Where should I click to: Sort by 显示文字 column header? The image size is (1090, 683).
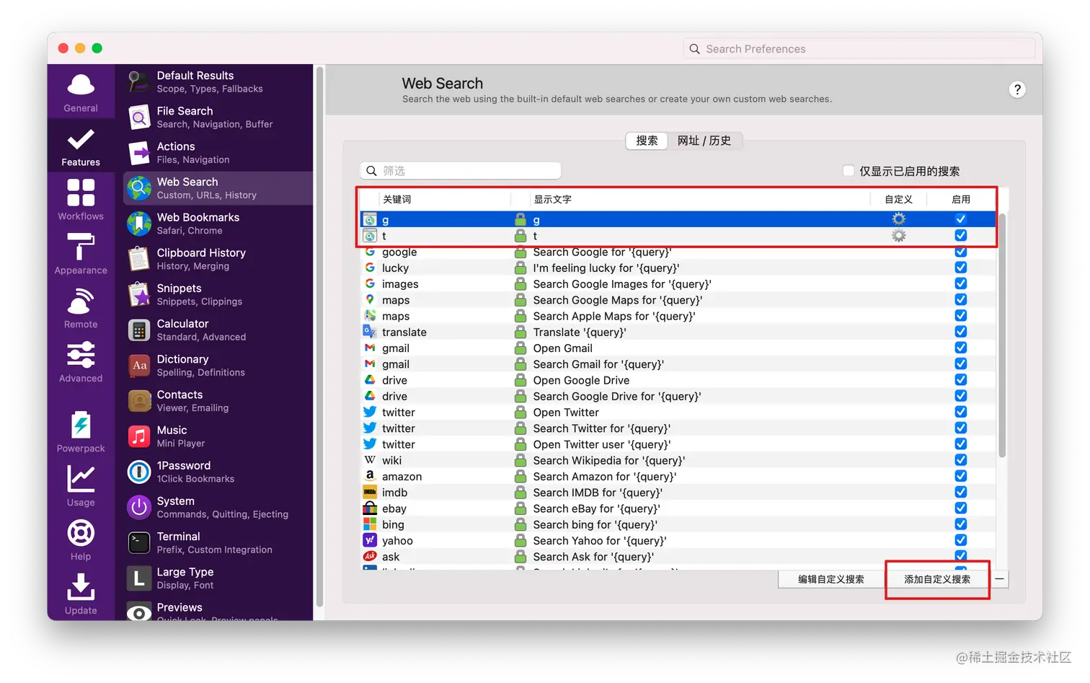coord(699,199)
